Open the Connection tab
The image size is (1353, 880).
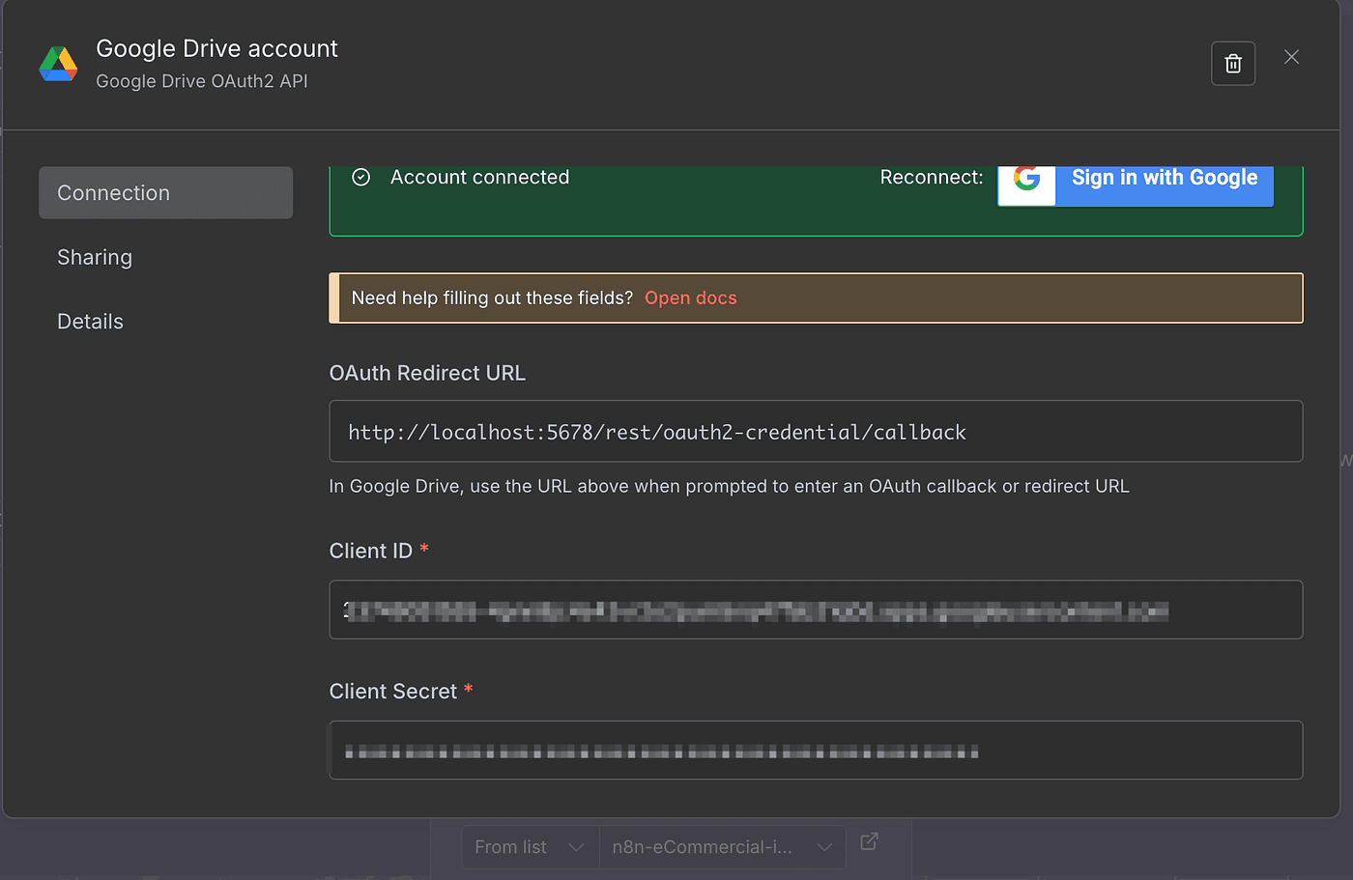[x=165, y=193]
